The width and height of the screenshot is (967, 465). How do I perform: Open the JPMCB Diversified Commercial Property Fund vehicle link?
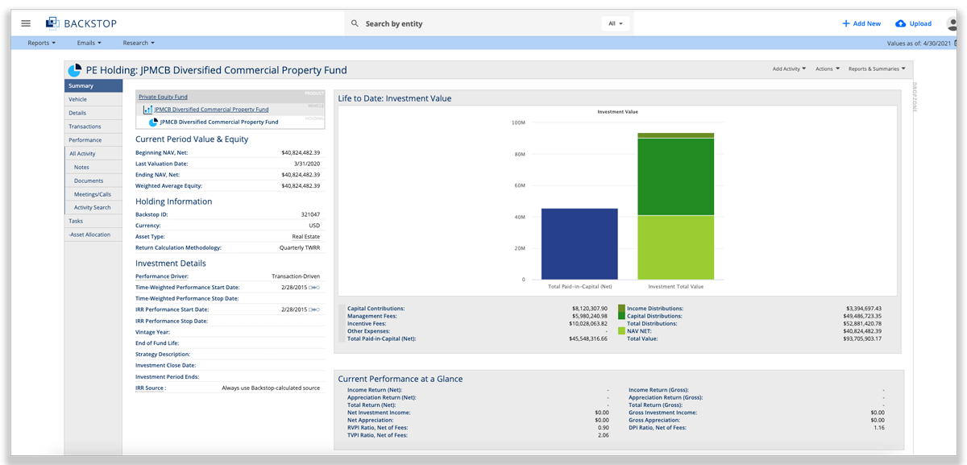[211, 110]
